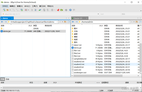Close the demo tab
142x92 pixels.
coord(12,18)
